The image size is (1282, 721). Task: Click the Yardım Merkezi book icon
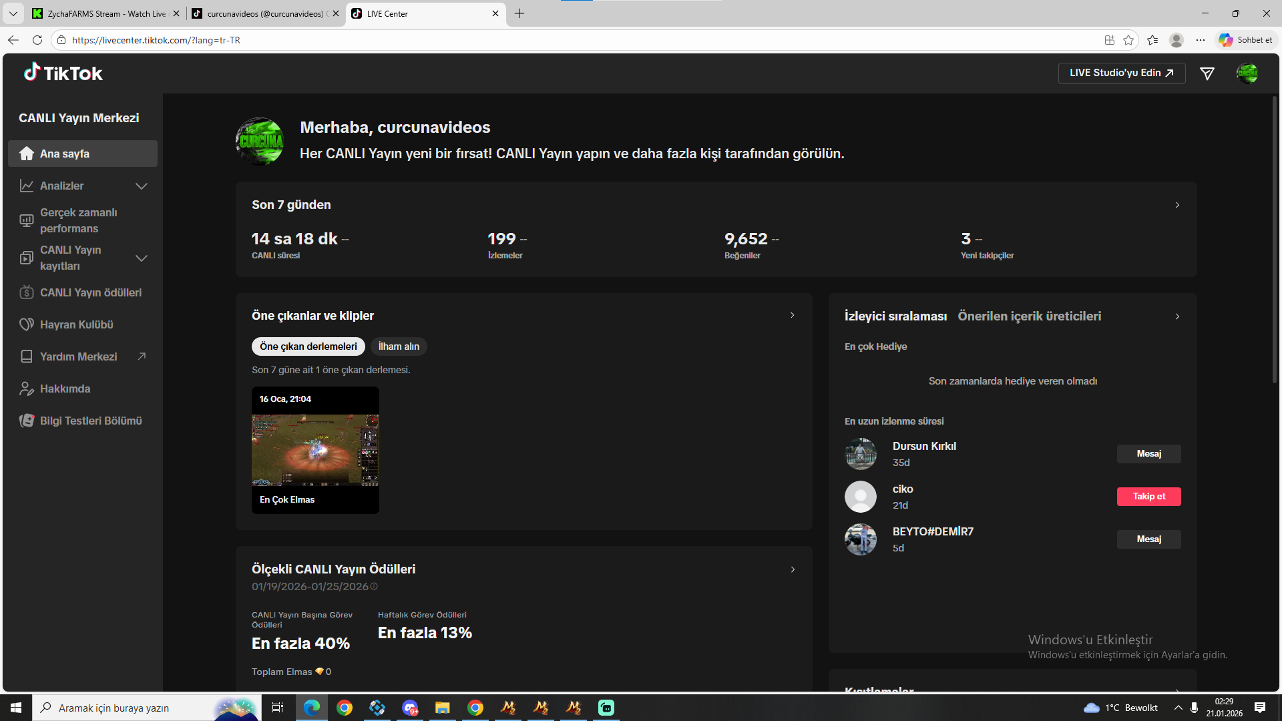pos(27,356)
